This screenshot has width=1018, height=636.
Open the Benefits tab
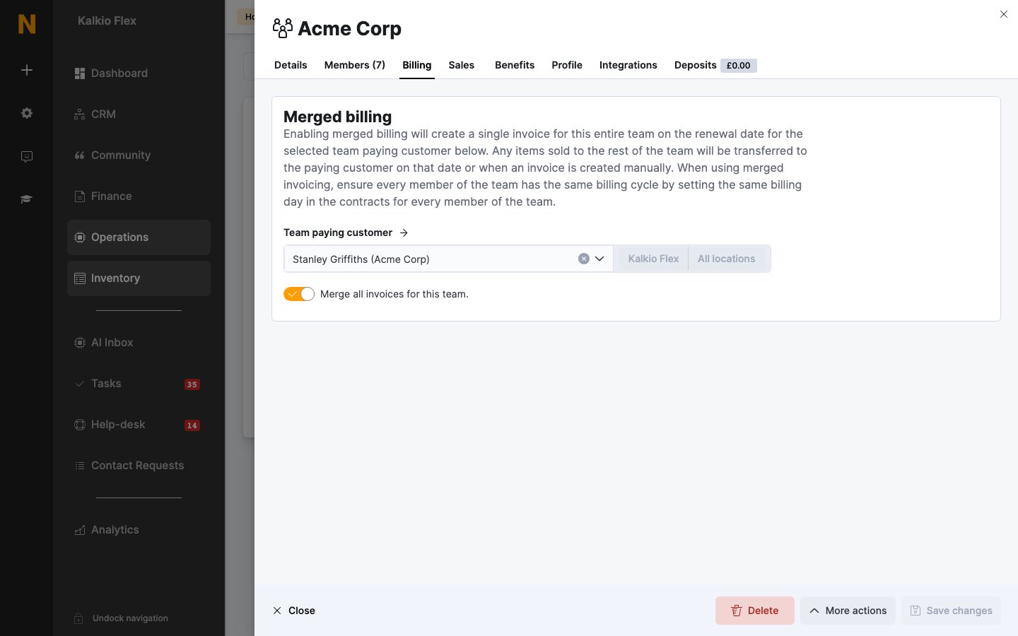[515, 65]
